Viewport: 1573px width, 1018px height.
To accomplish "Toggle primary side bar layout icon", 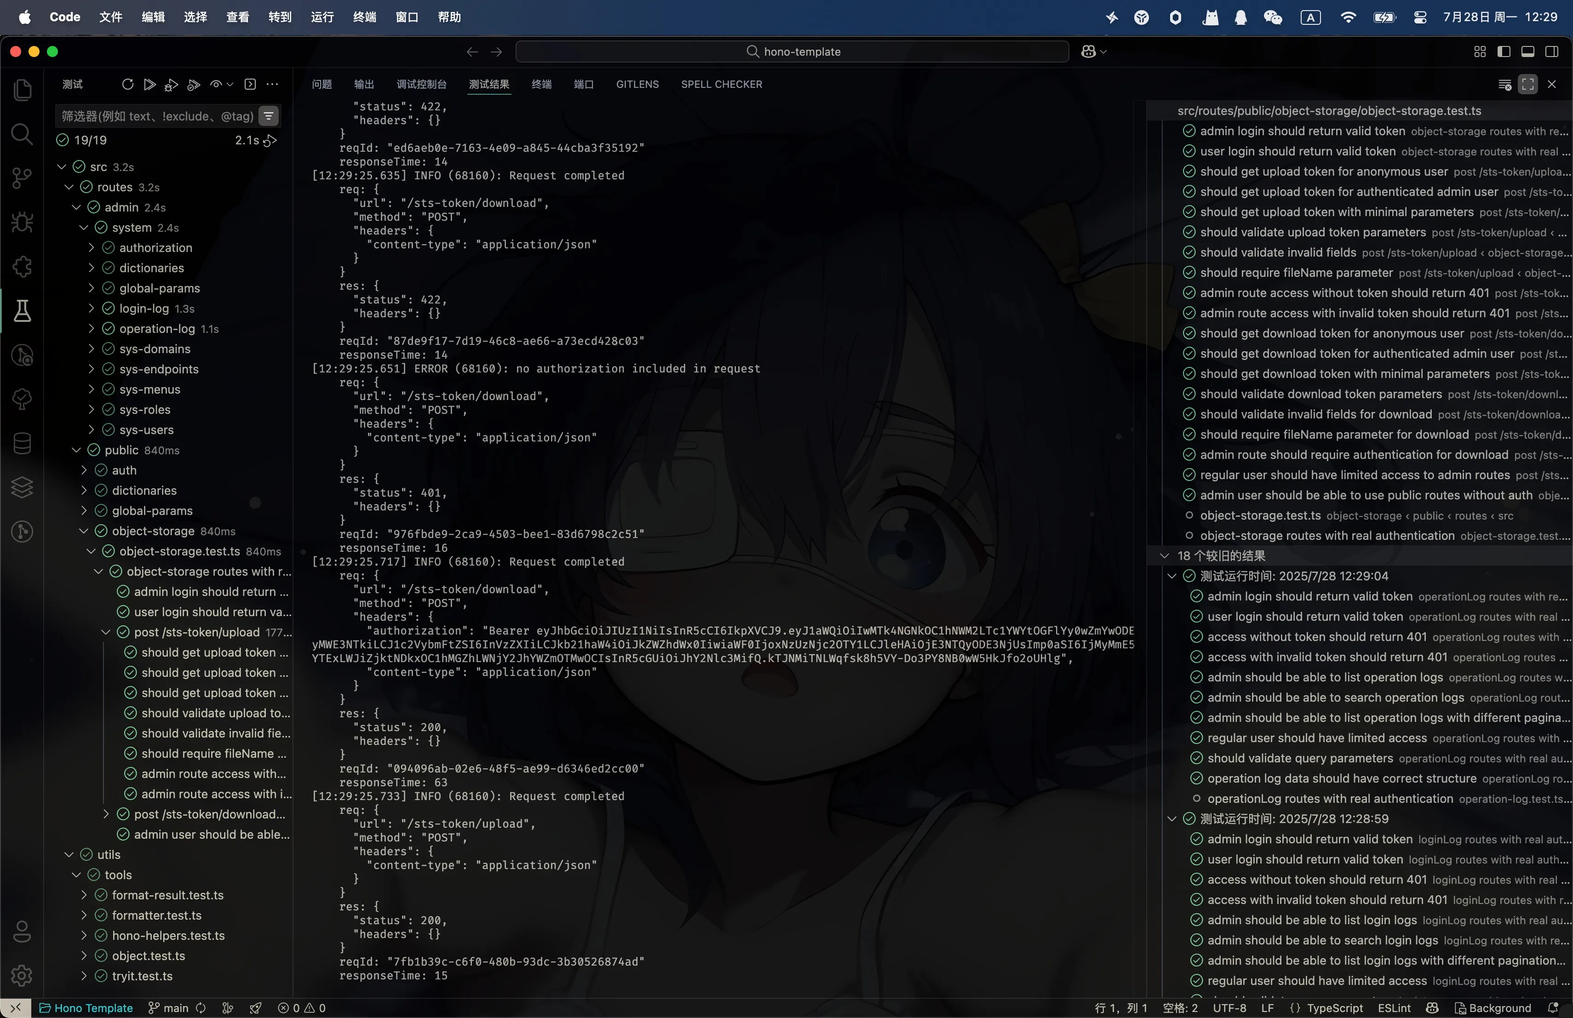I will 1504,51.
